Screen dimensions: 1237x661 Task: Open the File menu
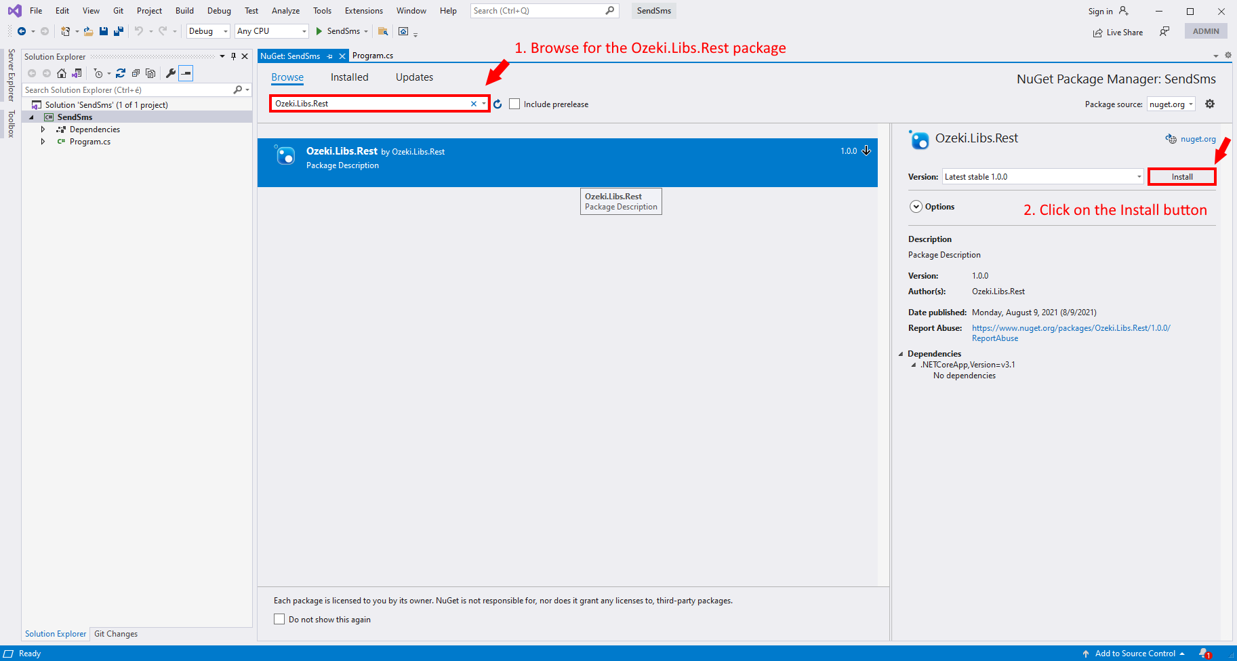click(x=36, y=11)
